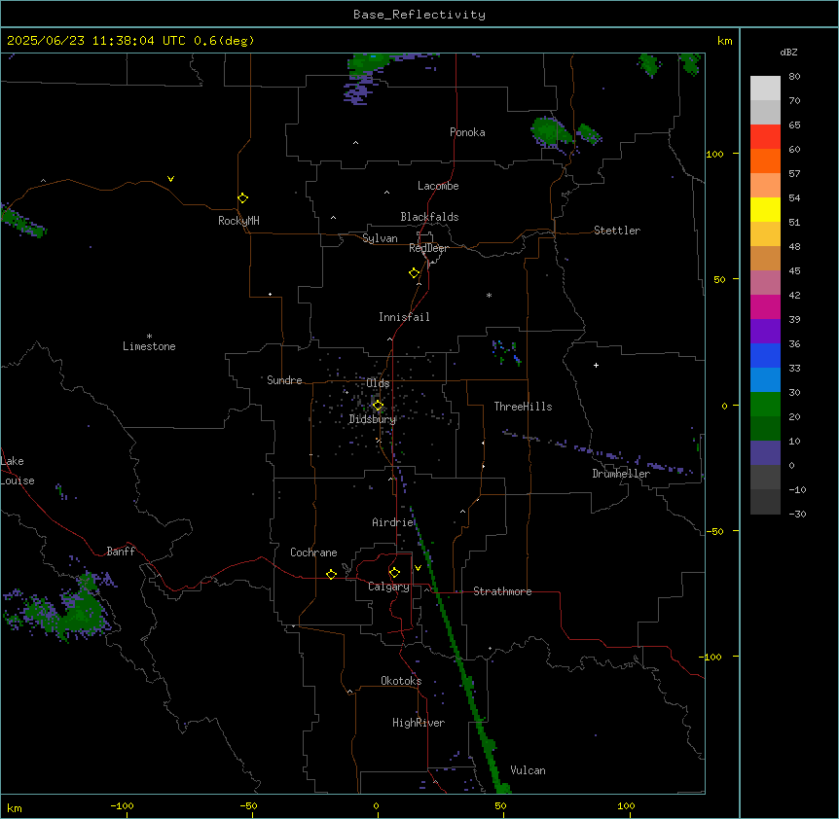
Task: Pick the gold swatch between 51 and 48
Action: coord(765,233)
